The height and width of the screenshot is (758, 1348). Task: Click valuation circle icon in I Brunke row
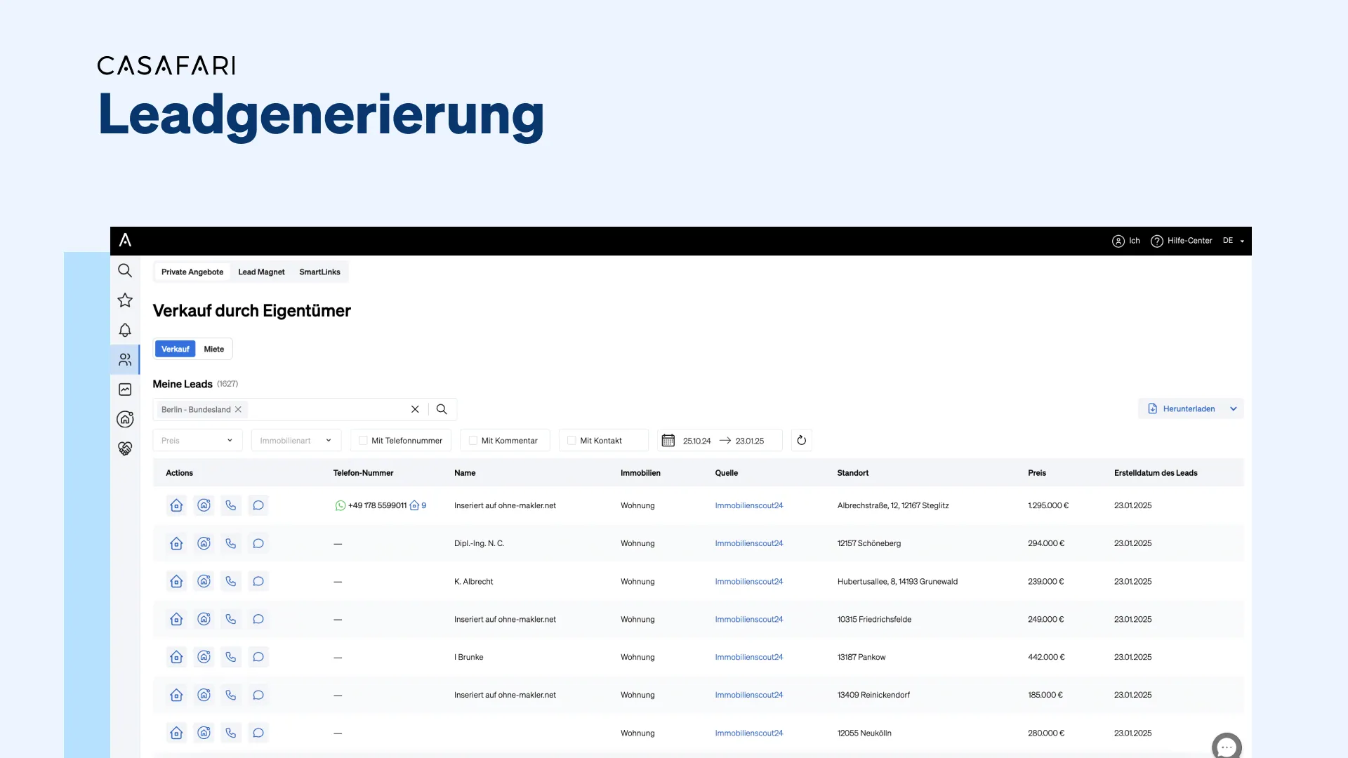(204, 657)
